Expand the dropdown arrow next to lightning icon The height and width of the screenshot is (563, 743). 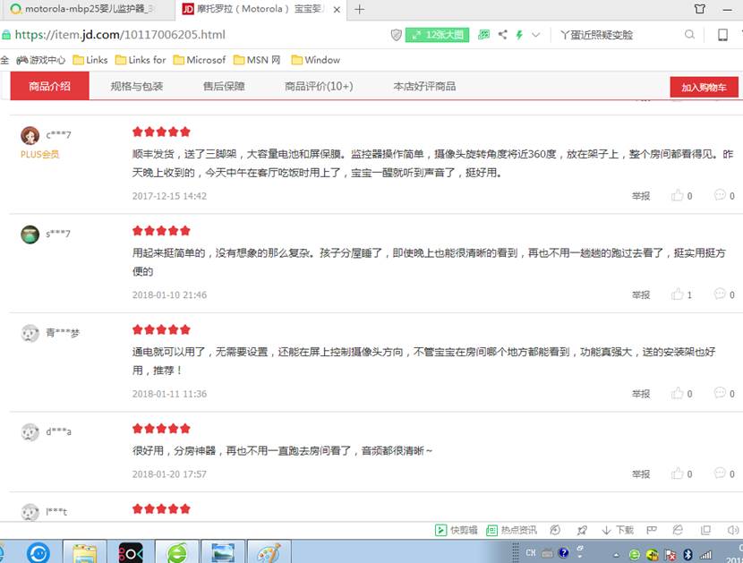[536, 35]
